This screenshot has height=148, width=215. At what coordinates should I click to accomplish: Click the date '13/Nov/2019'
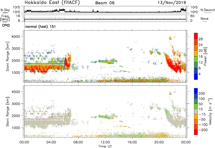coord(172,2)
